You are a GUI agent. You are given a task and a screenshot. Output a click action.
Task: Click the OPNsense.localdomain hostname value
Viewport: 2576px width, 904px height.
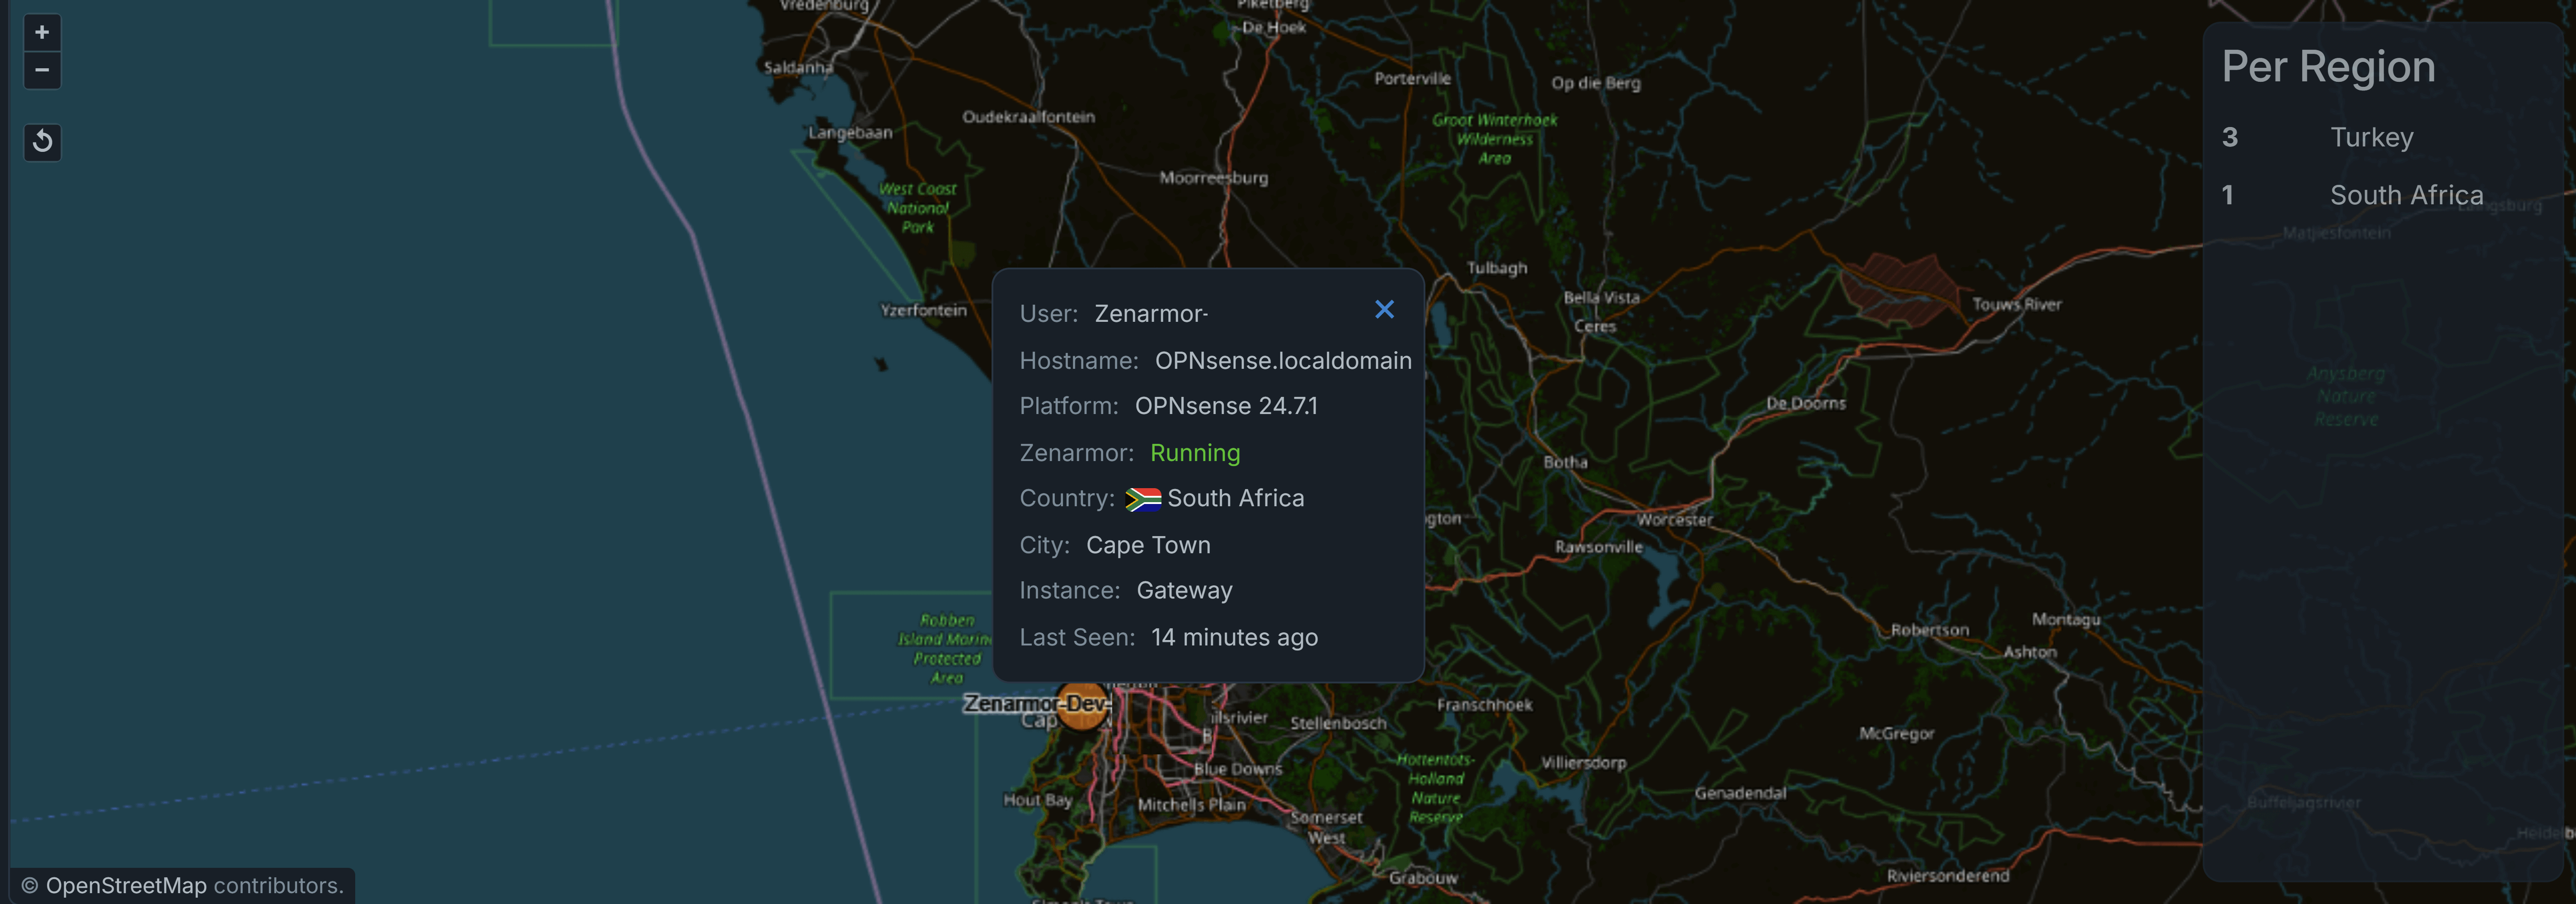pos(1283,361)
